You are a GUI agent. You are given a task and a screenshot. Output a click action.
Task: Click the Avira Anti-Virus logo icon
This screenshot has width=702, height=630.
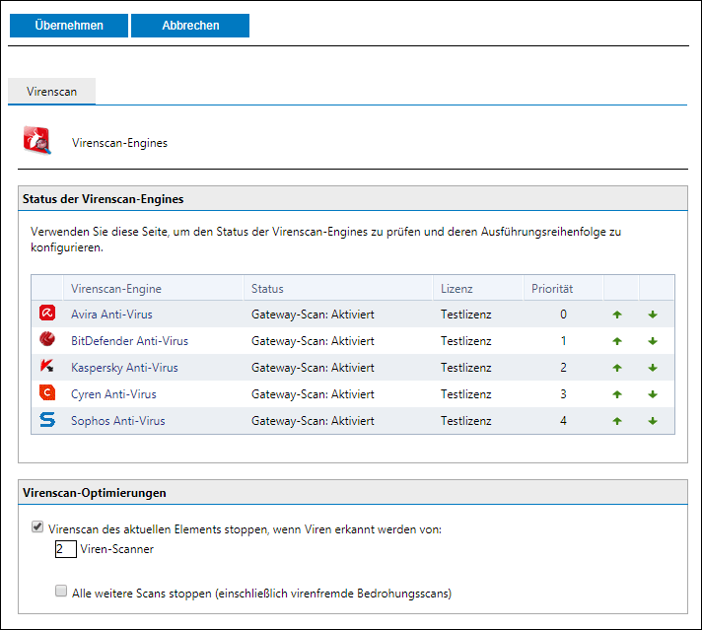pyautogui.click(x=47, y=313)
